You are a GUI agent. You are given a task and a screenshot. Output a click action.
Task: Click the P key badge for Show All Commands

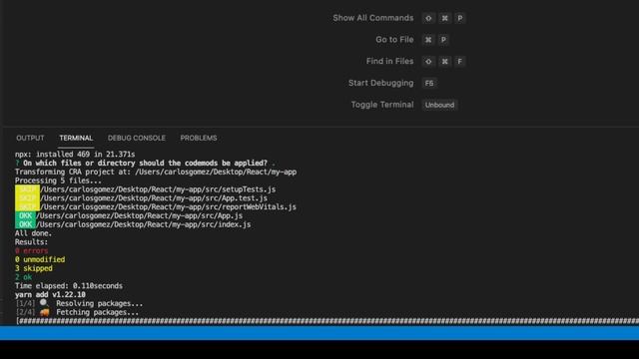(459, 18)
